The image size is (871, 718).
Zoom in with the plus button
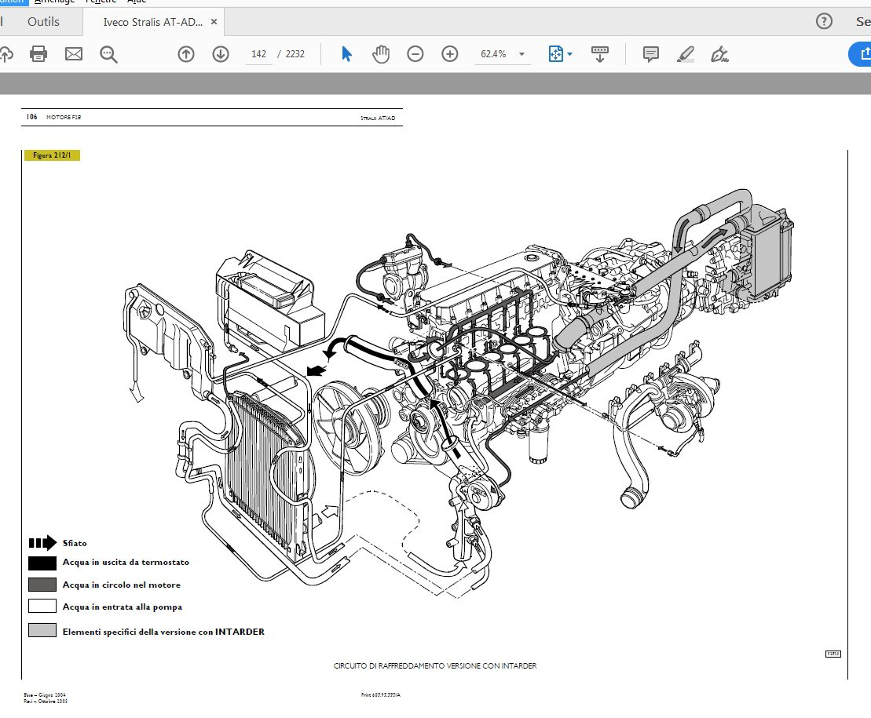(x=449, y=54)
